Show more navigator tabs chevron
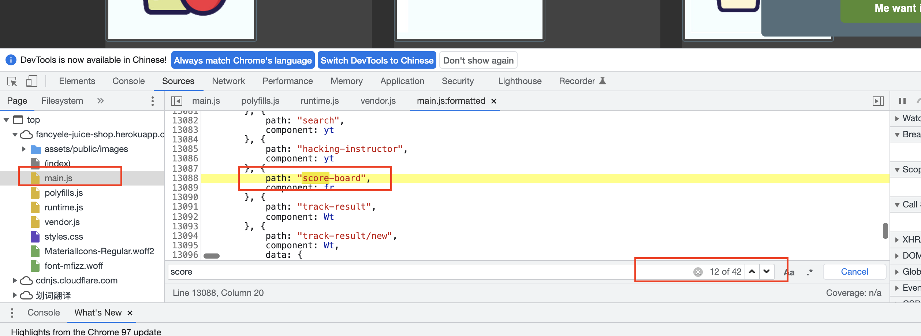This screenshot has width=921, height=336. click(x=101, y=101)
